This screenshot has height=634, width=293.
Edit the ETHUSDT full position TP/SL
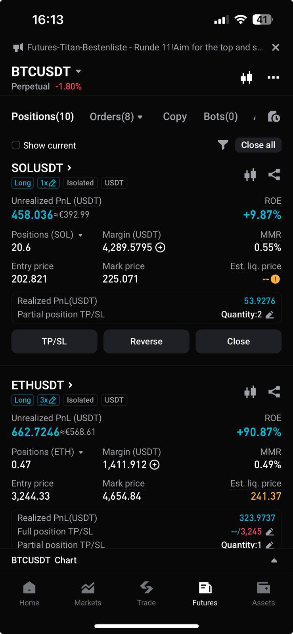pos(270,532)
